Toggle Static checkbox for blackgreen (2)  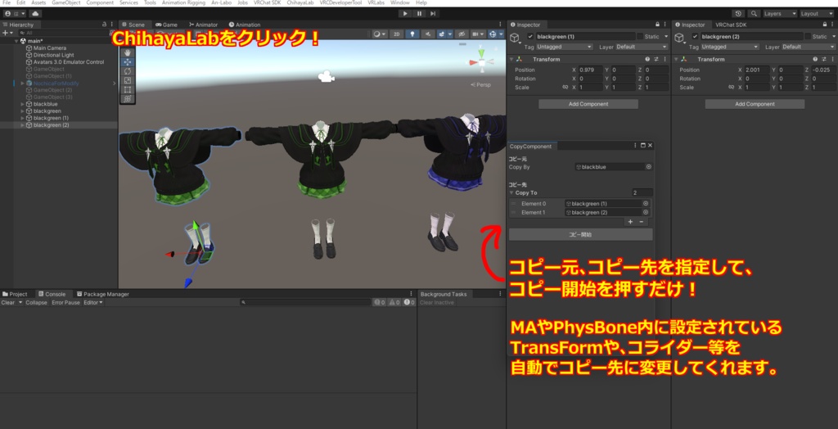(x=806, y=36)
